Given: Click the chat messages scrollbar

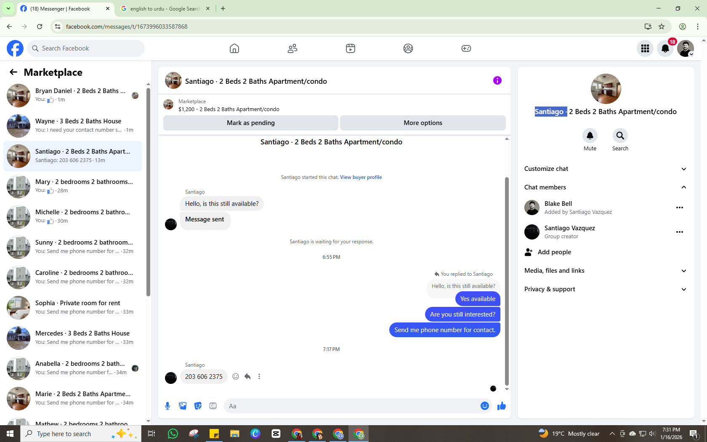Looking at the screenshot, I should 507,281.
